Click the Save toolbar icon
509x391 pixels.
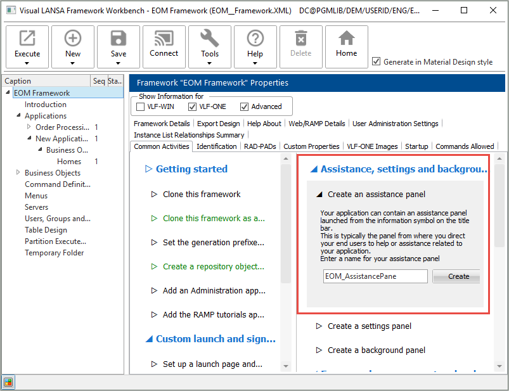pyautogui.click(x=119, y=38)
